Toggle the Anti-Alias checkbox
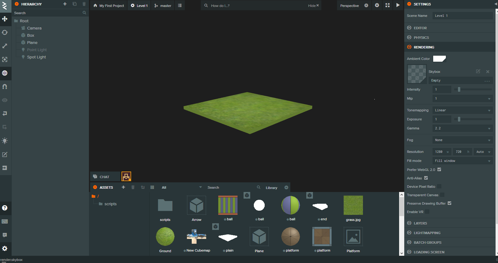498x263 pixels. [426, 178]
